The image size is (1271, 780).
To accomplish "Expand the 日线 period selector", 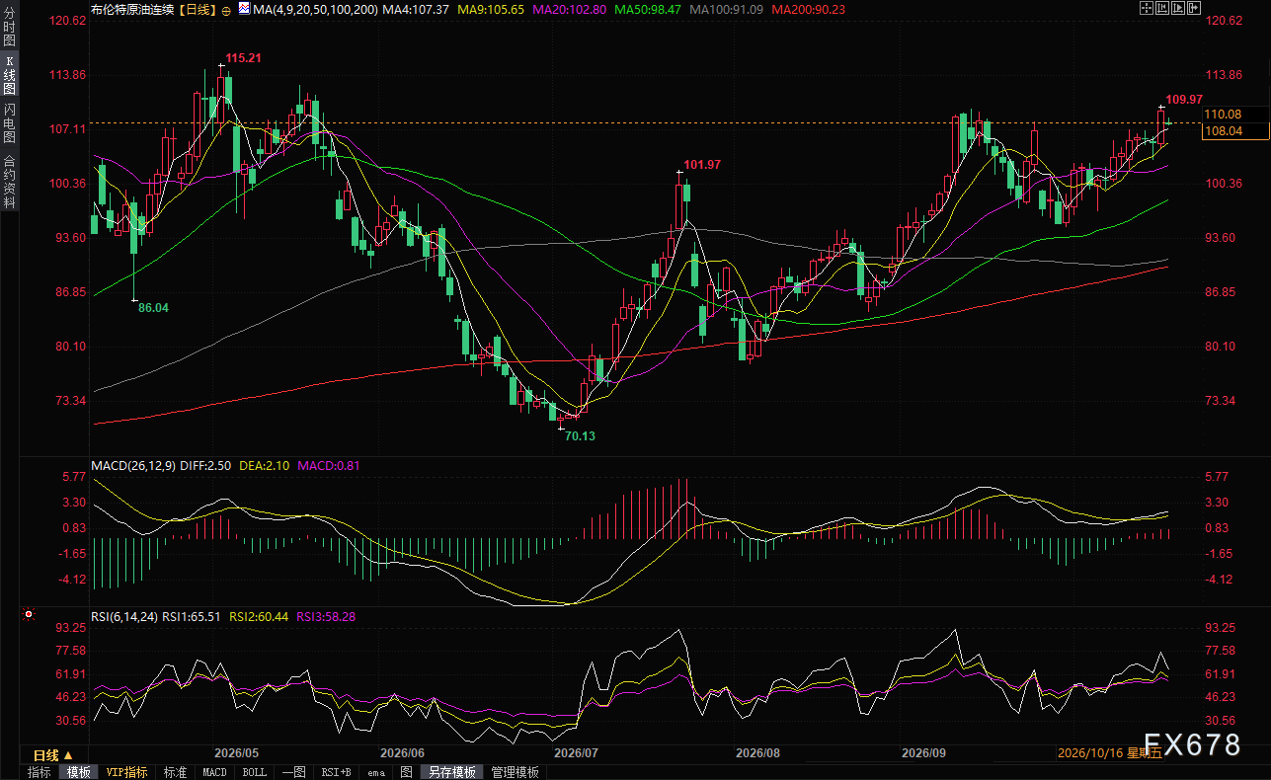I will pos(53,755).
